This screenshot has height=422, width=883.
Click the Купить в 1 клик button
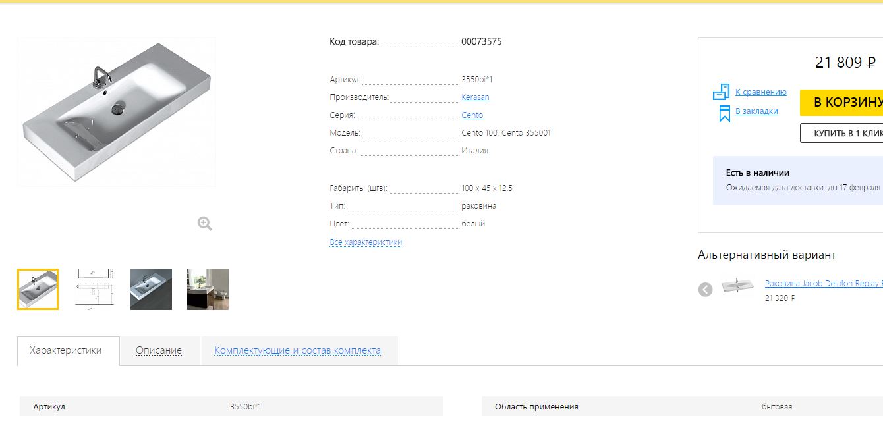coord(841,133)
